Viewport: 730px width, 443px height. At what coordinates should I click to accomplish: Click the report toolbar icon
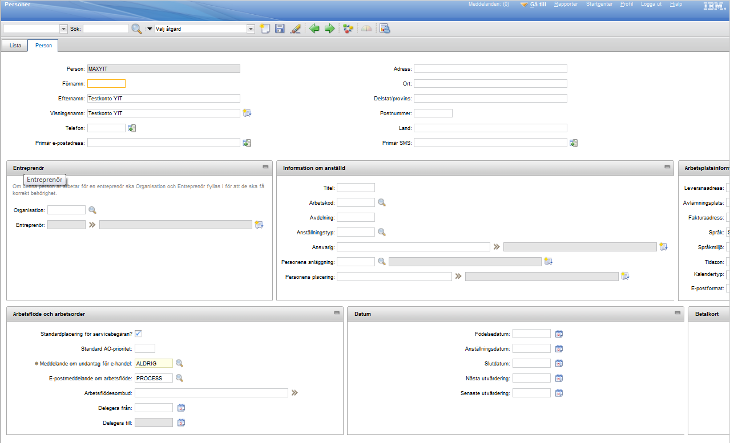click(385, 29)
